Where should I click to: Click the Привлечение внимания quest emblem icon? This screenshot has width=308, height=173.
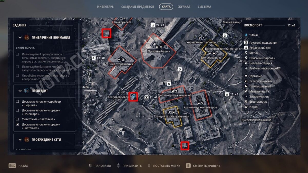tap(27, 37)
